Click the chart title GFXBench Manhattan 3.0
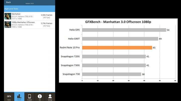 point(118,22)
